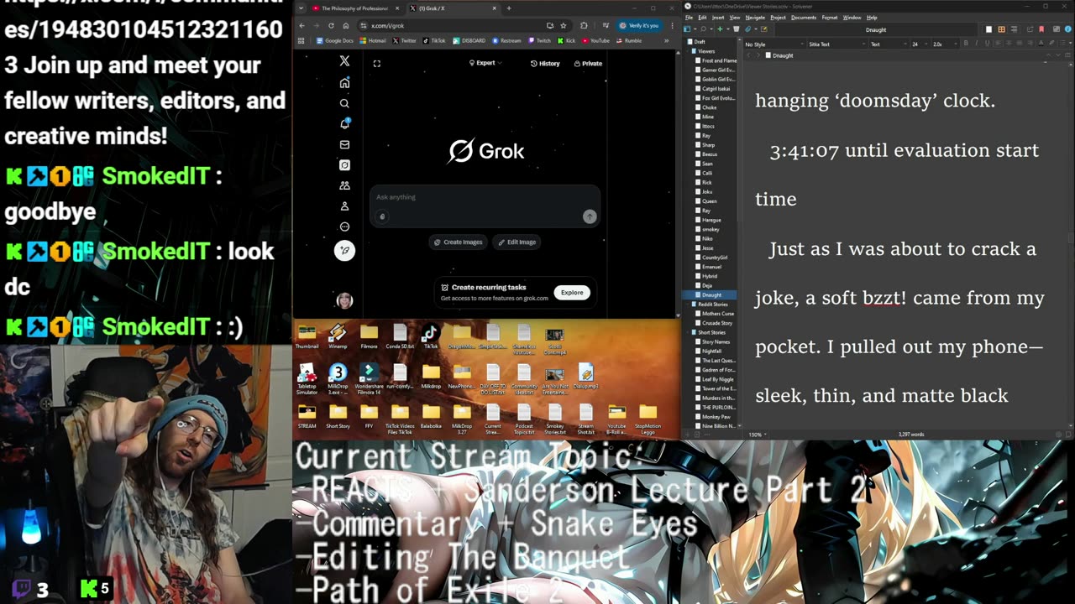This screenshot has height=604, width=1075.
Task: Click the Grok Ask anything input field
Action: click(x=485, y=197)
